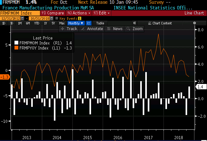
Task: Enable the Key Events checkbox
Action: click(x=57, y=18)
